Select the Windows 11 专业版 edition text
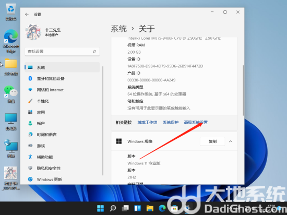Image resolution: width=287 pixels, height=215 pixels. (x=144, y=163)
